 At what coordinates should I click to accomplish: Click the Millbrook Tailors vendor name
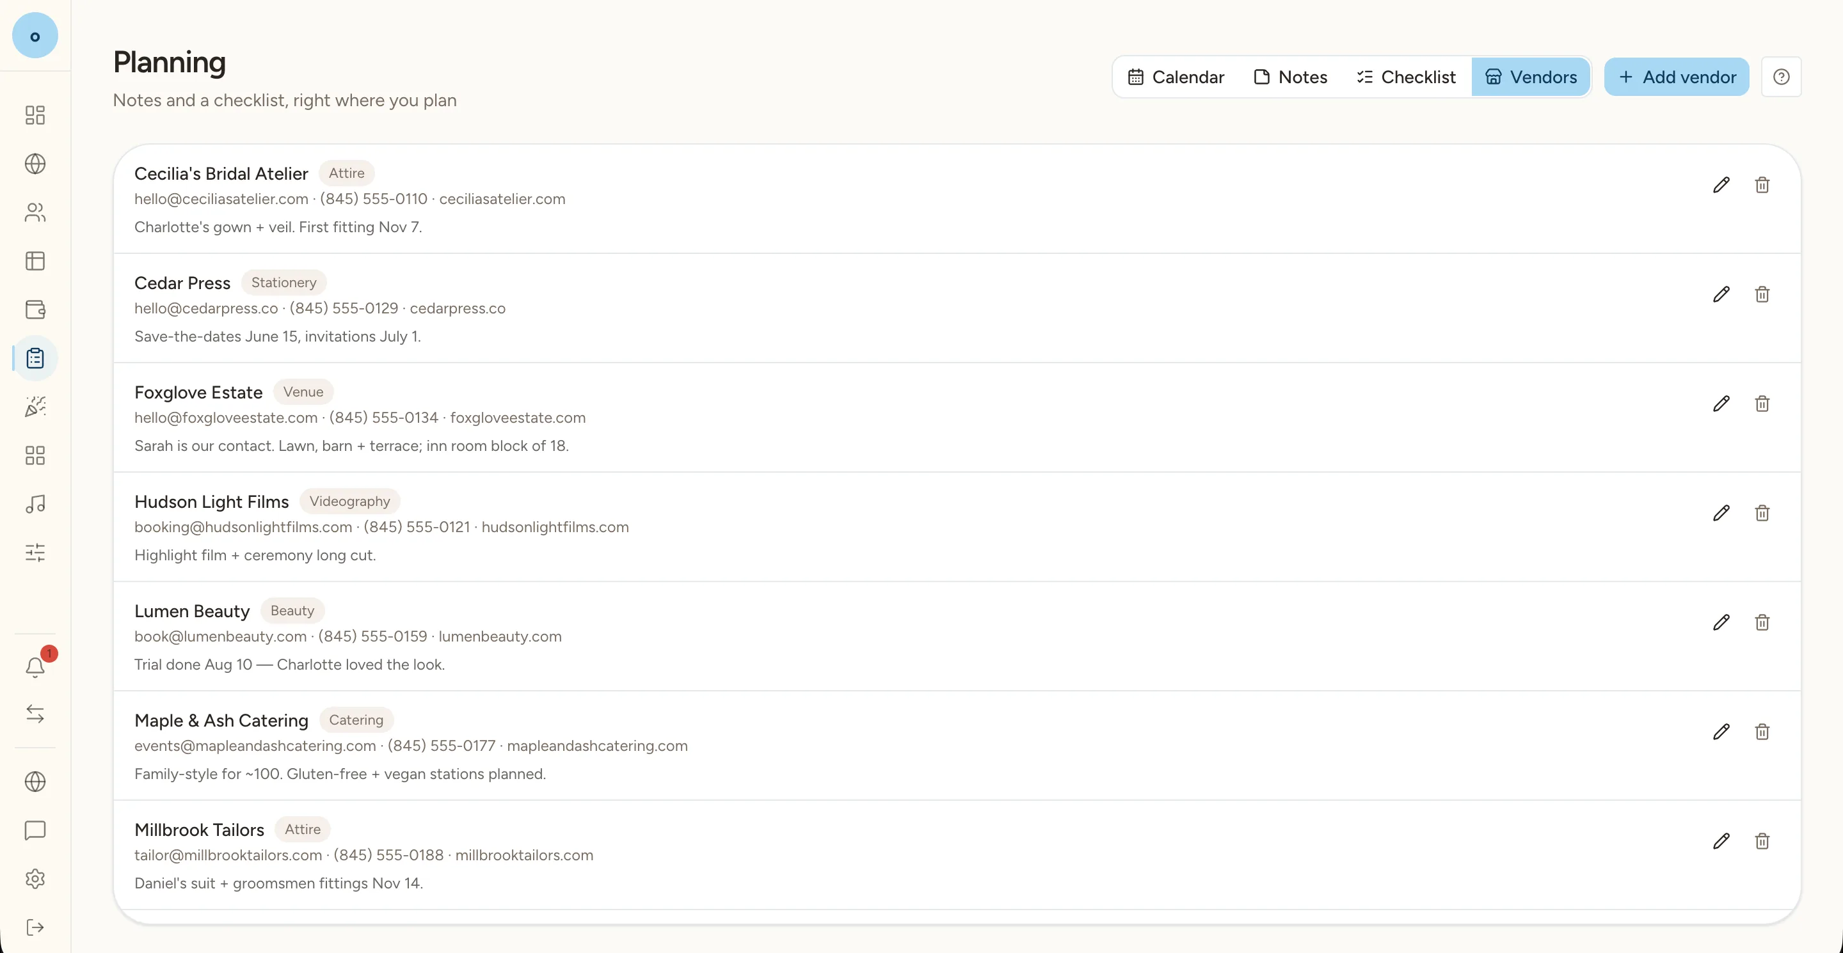[199, 830]
